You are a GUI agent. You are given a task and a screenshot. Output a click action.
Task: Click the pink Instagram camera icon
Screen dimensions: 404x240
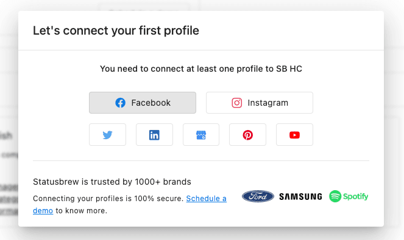coord(237,103)
